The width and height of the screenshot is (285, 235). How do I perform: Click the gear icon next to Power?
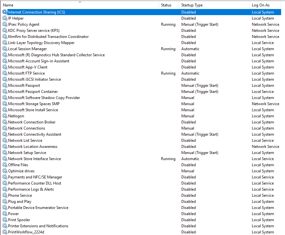coord(5,213)
